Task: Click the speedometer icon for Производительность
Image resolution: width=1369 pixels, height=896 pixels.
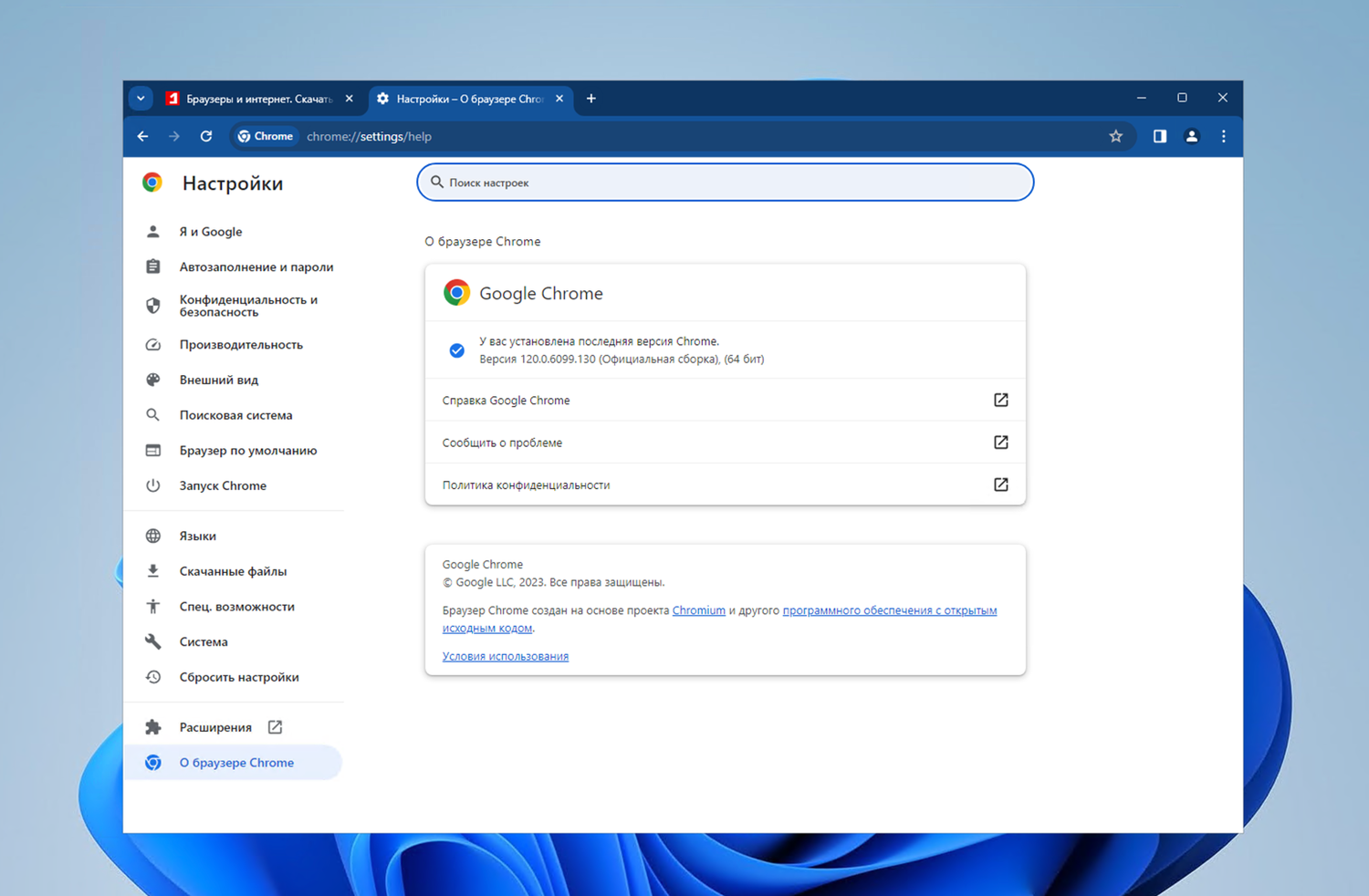Action: tap(153, 345)
